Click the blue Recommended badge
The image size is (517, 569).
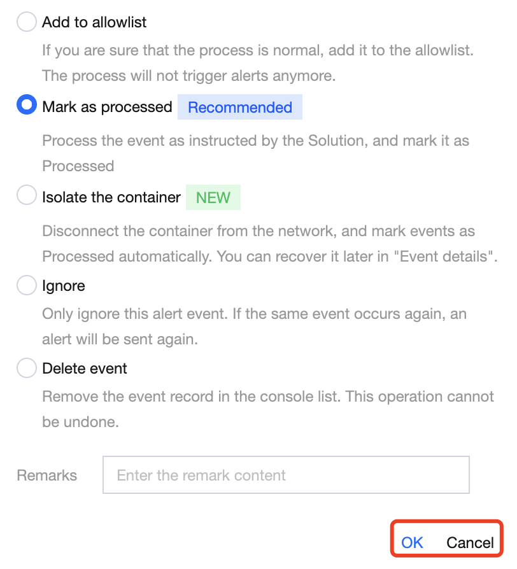coord(240,108)
